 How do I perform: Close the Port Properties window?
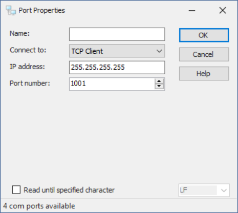(x=223, y=10)
